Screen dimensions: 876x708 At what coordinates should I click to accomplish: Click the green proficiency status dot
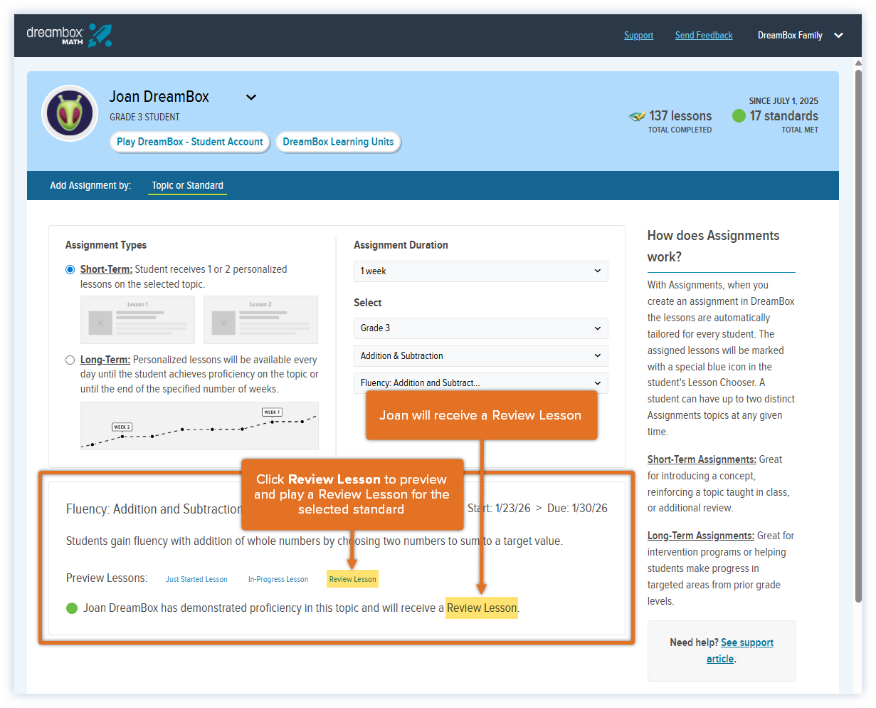point(72,608)
